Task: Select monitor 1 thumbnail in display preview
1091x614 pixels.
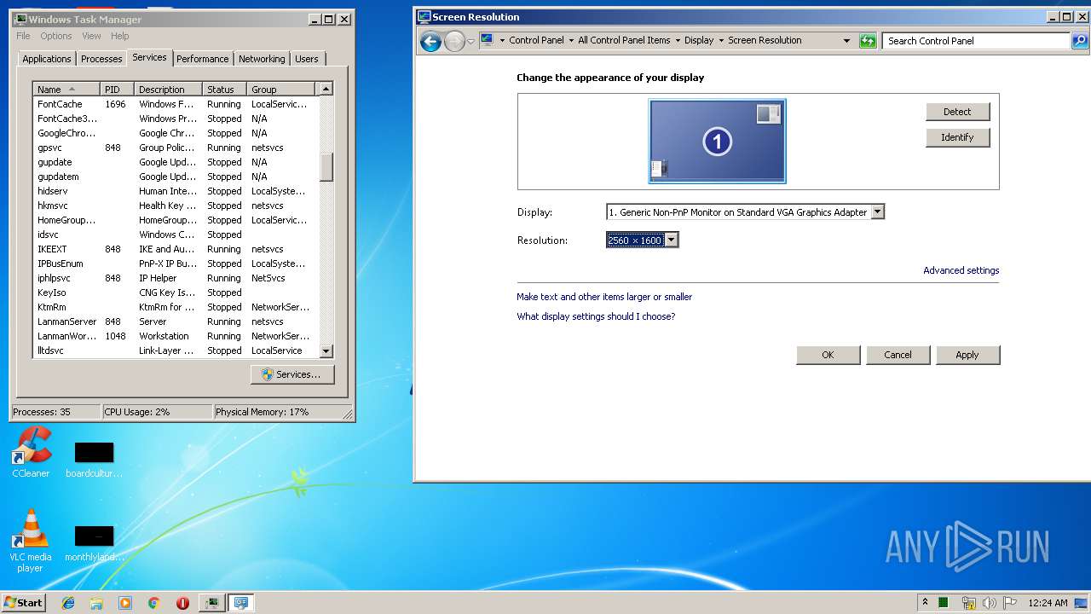Action: click(717, 141)
